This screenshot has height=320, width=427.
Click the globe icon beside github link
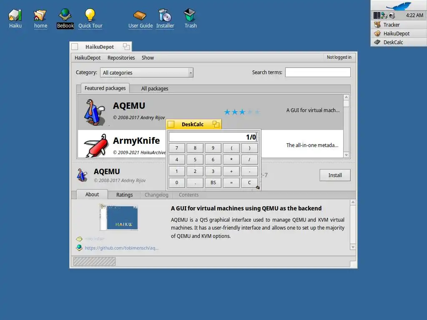pos(79,247)
